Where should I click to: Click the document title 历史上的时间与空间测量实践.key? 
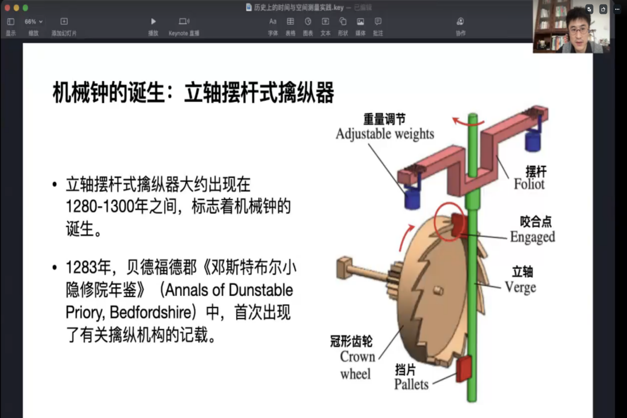point(299,7)
